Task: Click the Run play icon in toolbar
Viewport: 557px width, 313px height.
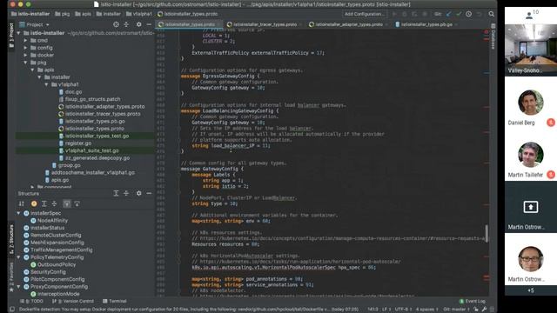Action: click(x=394, y=14)
